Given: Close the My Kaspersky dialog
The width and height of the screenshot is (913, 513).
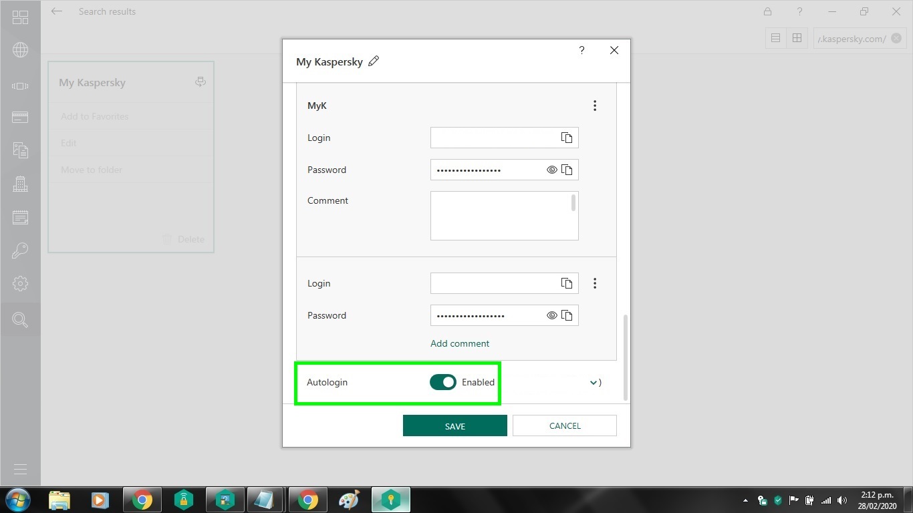Looking at the screenshot, I should click(x=614, y=50).
